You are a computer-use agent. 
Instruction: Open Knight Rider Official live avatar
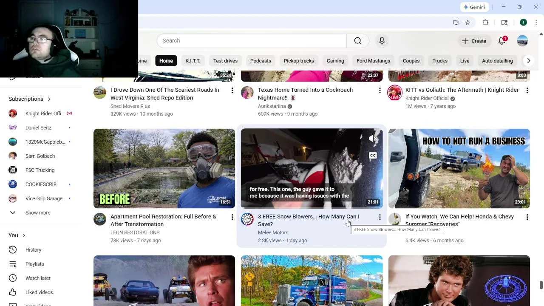(395, 93)
